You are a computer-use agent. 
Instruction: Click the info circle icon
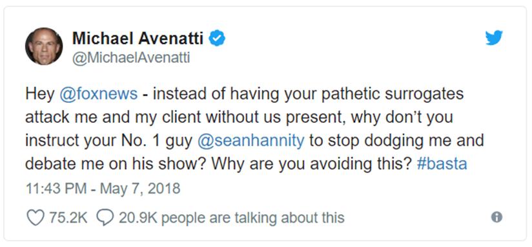tap(496, 217)
